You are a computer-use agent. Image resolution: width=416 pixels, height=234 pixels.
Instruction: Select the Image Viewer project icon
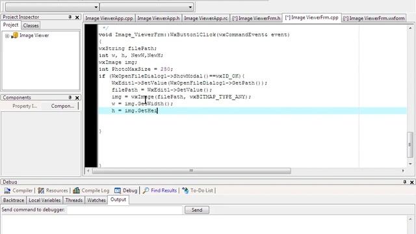coord(14,35)
